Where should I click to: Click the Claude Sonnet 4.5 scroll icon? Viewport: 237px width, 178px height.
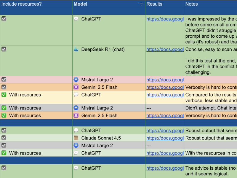[76, 138]
